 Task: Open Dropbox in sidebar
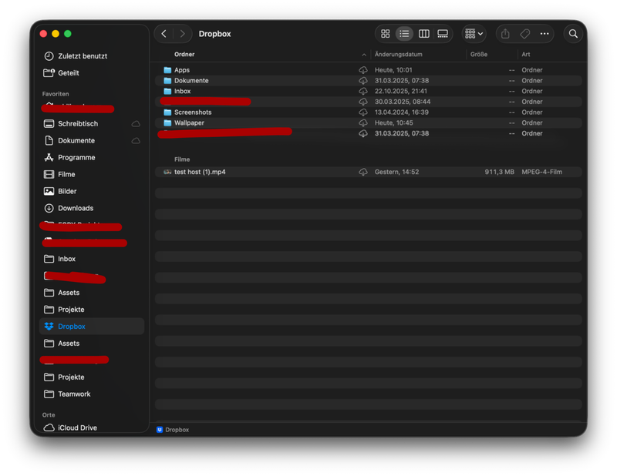[x=92, y=327]
